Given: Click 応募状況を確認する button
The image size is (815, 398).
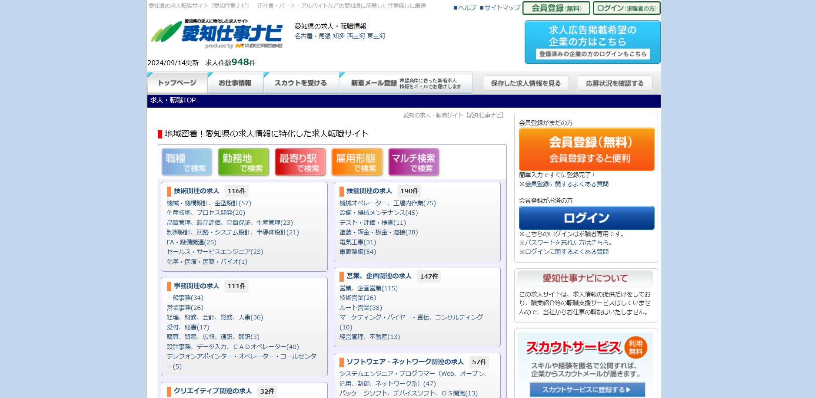Looking at the screenshot, I should click(x=614, y=83).
